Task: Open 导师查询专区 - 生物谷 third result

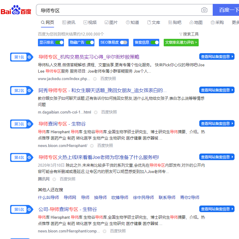Action: pos(62,124)
